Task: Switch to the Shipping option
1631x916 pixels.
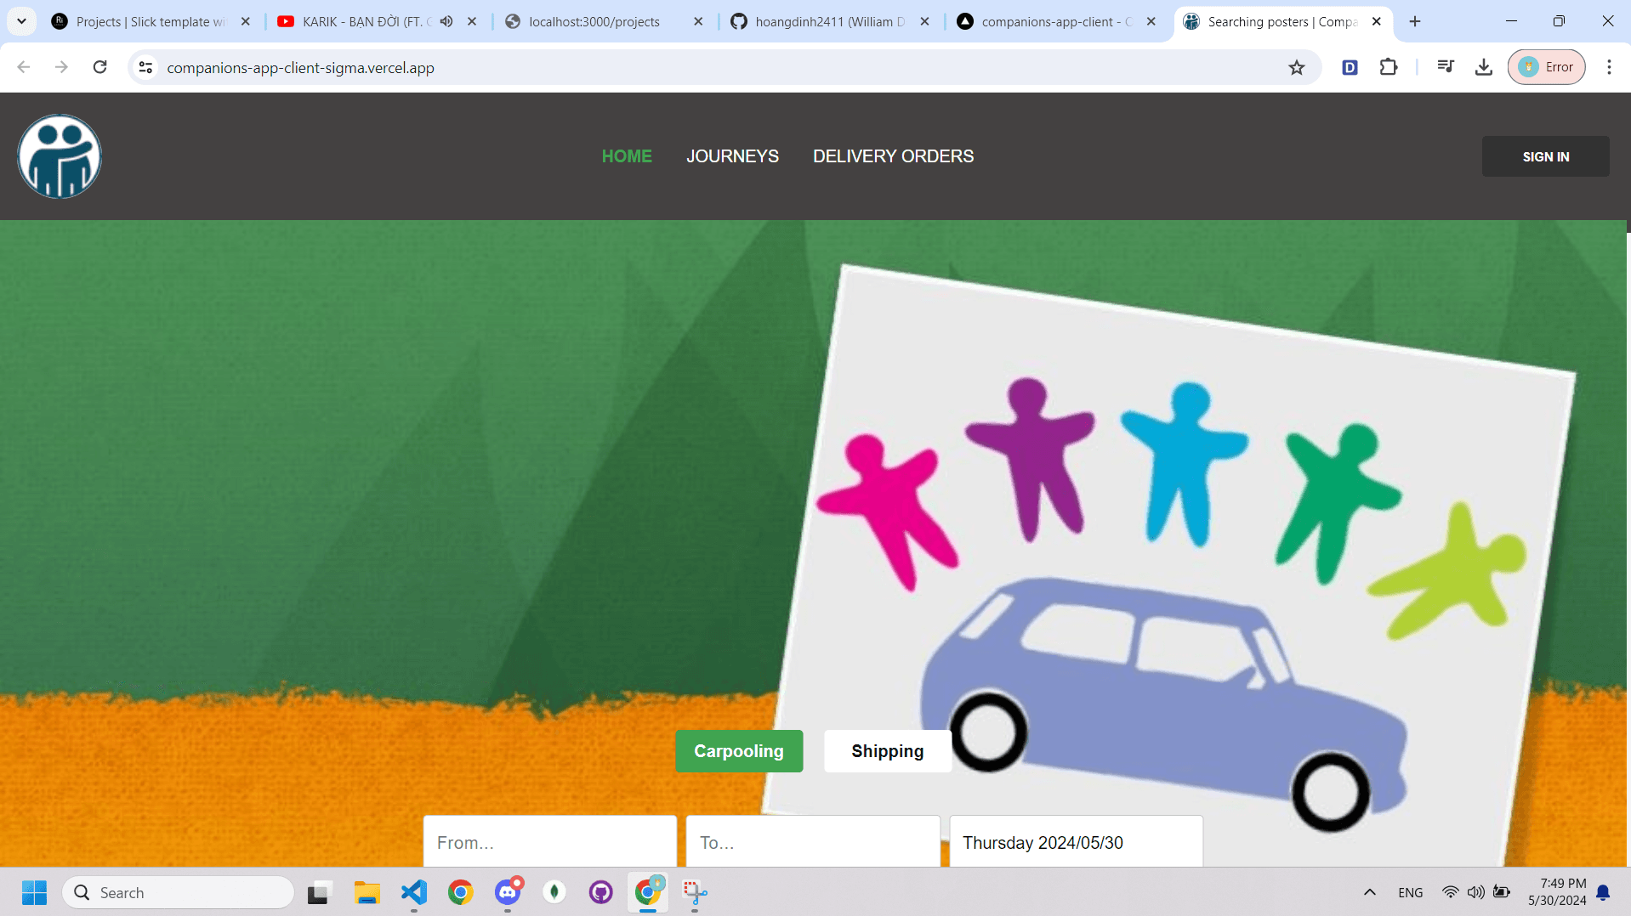Action: (887, 751)
